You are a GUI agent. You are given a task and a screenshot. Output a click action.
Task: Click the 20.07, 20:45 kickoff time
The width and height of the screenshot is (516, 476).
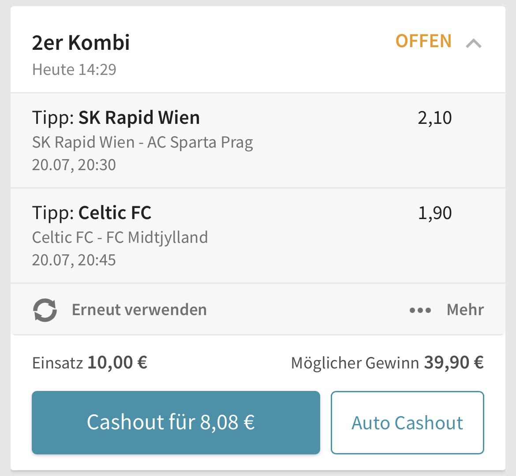point(74,260)
